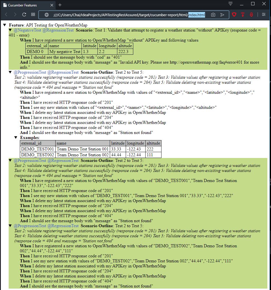Collapse the DEMO_TEST002 Scenario Outline
Screen dimensions: 271x290
(10, 226)
